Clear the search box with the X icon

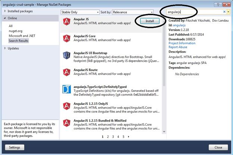tap(224, 12)
